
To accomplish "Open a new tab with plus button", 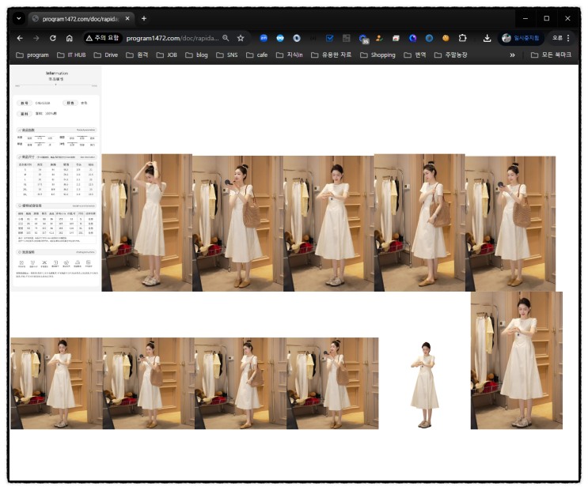I will coord(144,18).
